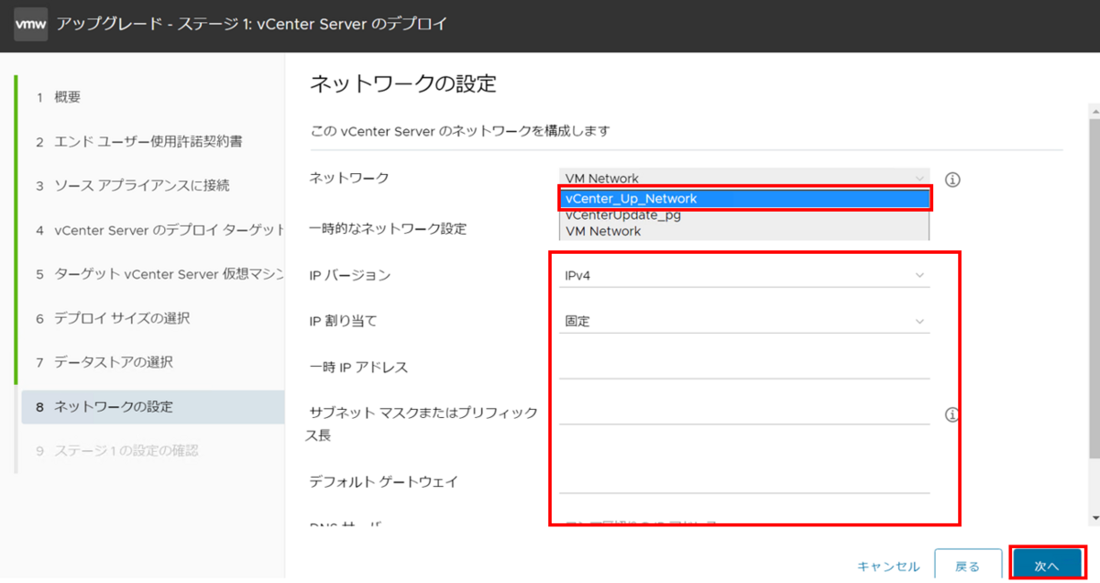This screenshot has width=1100, height=583.
Task: Open info icon beside subnet mask field
Action: pos(952,415)
